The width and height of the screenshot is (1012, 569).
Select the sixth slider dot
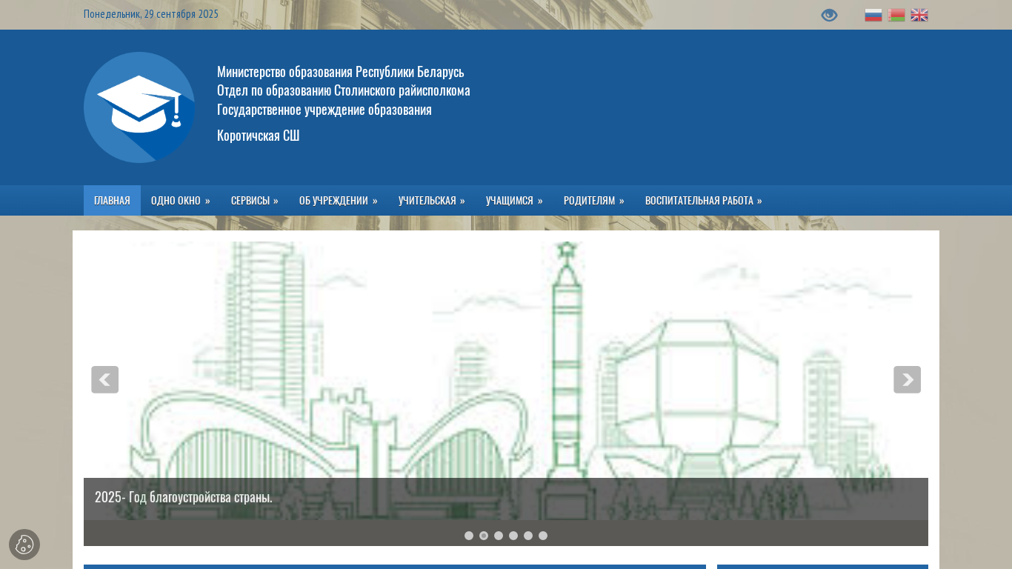click(x=543, y=536)
